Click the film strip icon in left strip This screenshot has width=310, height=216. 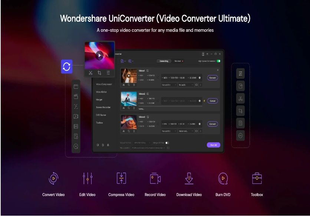coord(76,126)
